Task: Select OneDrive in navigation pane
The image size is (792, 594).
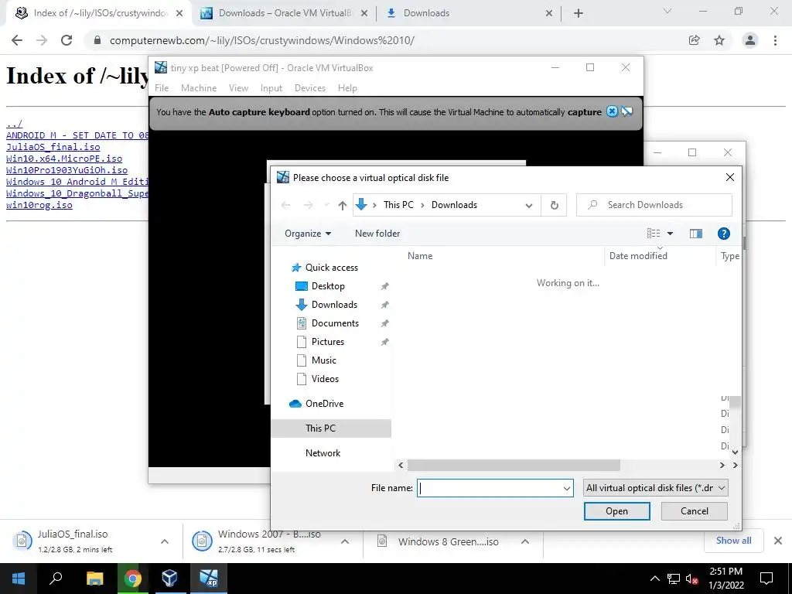Action: tap(324, 404)
